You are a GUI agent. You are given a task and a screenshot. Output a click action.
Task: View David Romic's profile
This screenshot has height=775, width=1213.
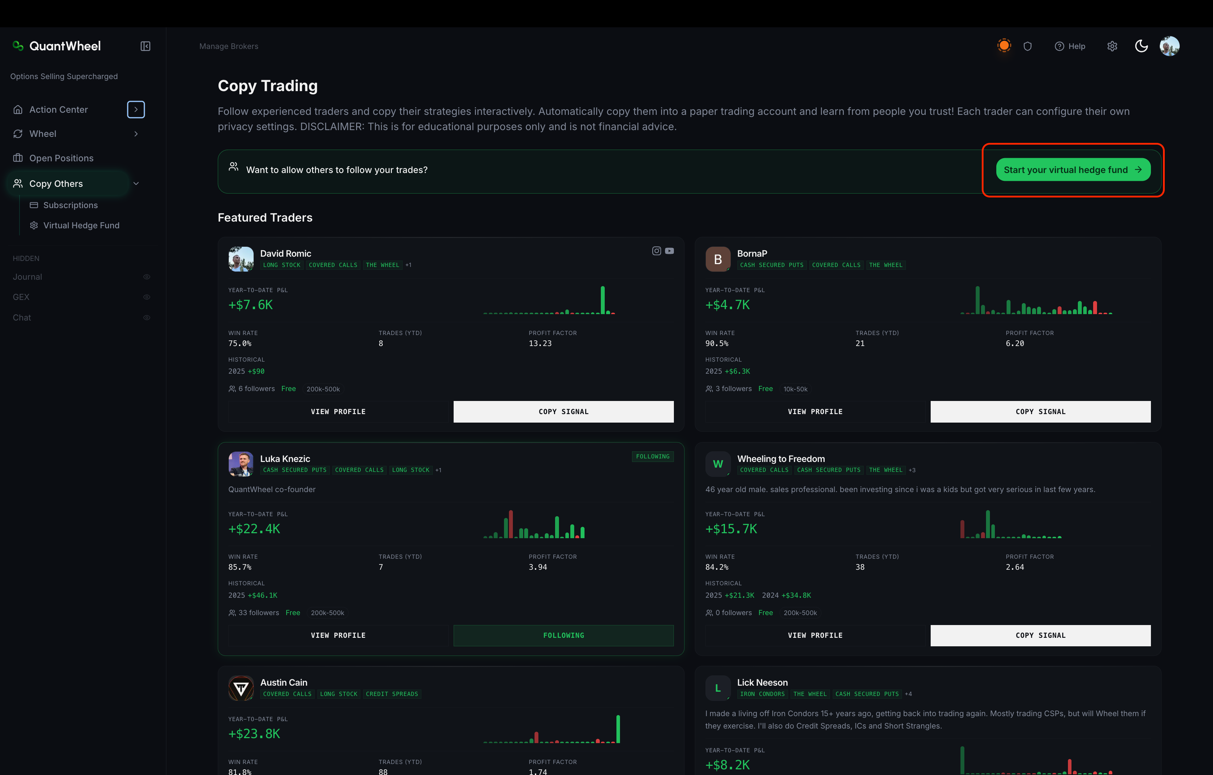[338, 411]
